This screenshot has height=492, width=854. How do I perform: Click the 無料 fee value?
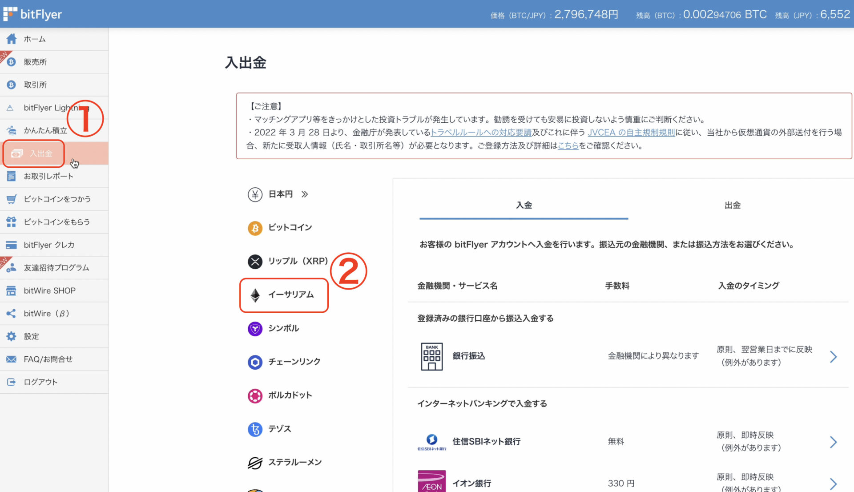tap(616, 442)
